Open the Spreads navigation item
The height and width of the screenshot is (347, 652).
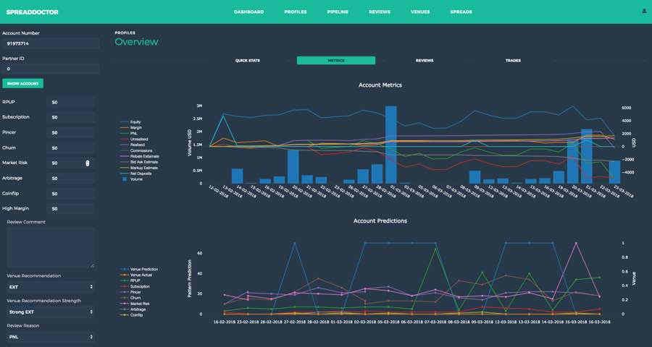pos(461,12)
